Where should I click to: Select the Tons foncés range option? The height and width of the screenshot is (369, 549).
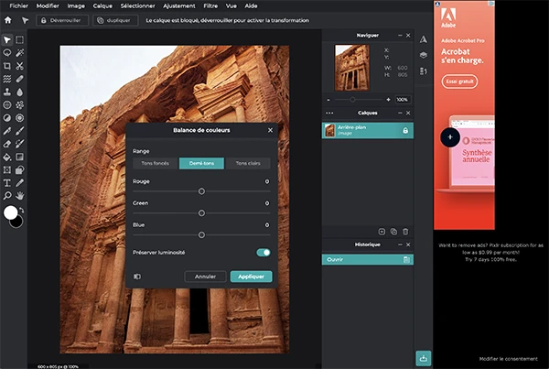click(x=156, y=163)
